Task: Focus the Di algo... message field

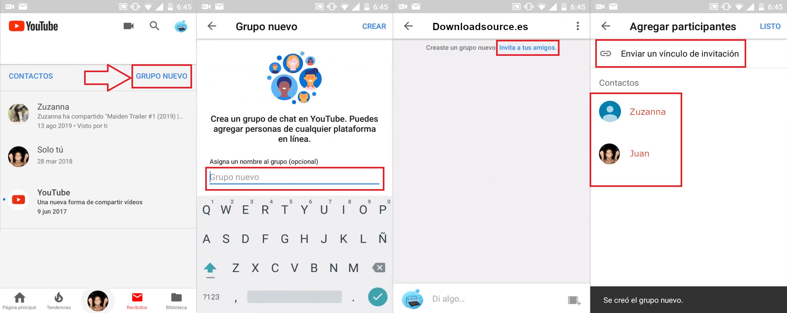Action: (x=496, y=299)
